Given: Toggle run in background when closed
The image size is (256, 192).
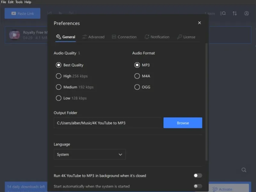Looking at the screenshot, I should point(198,175).
